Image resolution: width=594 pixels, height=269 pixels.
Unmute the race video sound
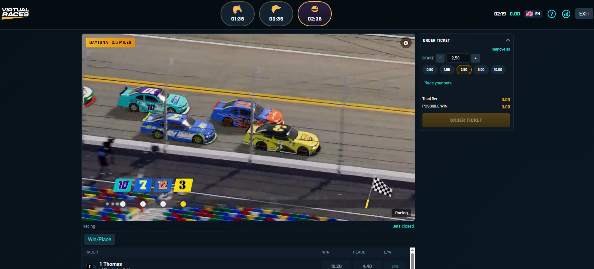tap(406, 43)
